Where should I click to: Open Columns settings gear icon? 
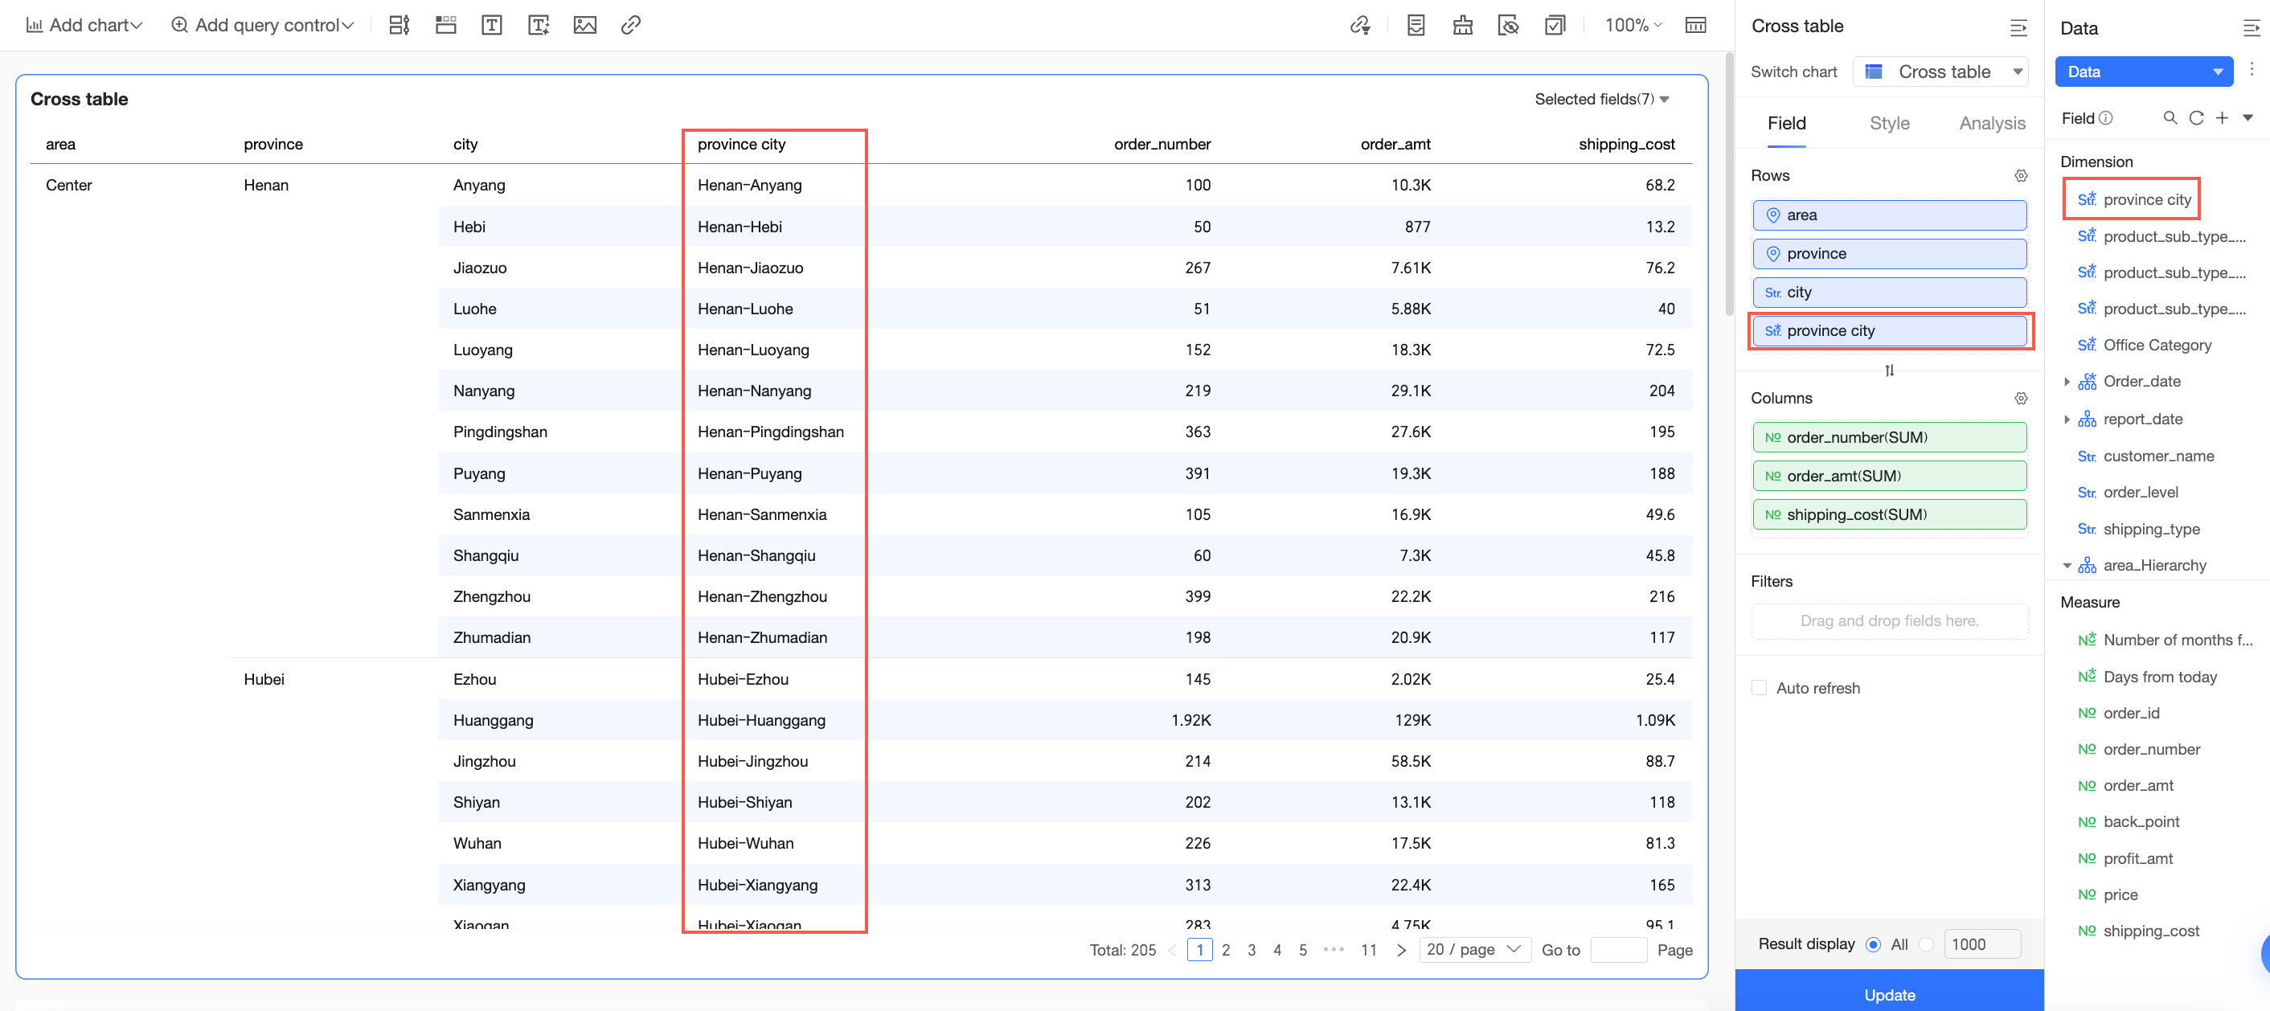pos(2021,398)
